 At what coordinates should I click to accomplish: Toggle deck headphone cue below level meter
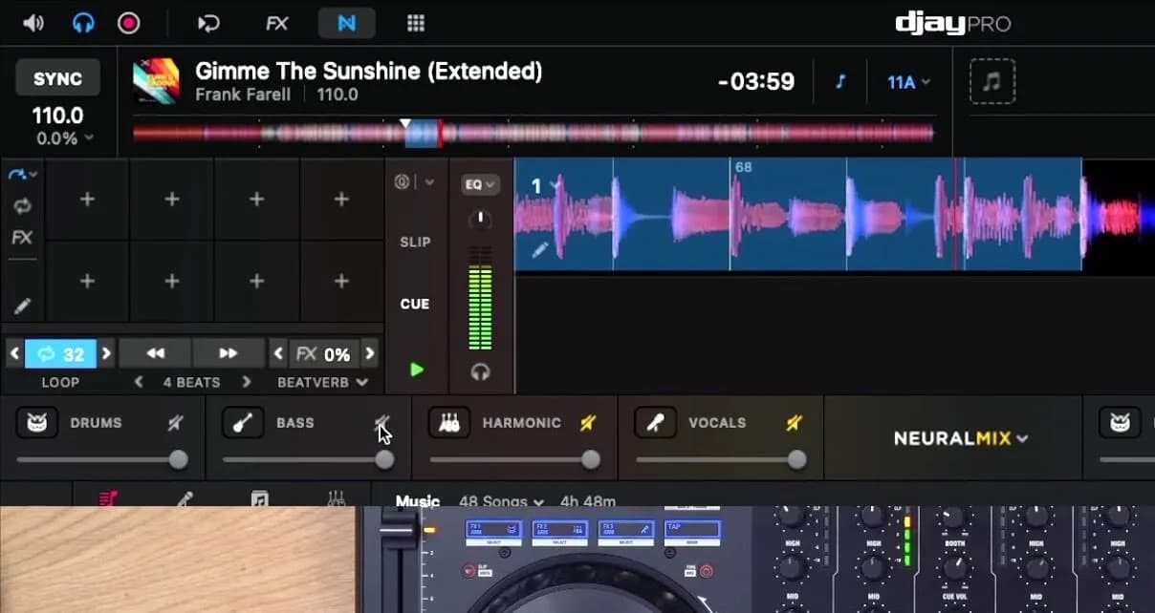(x=480, y=372)
